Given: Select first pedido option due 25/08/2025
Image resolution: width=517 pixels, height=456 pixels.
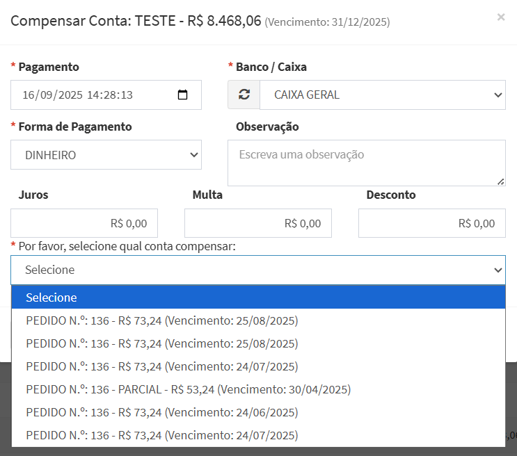Looking at the screenshot, I should [x=161, y=320].
